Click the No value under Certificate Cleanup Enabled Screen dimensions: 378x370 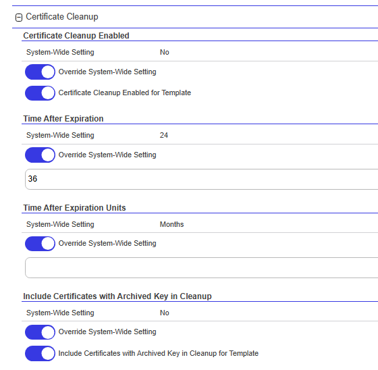[165, 53]
